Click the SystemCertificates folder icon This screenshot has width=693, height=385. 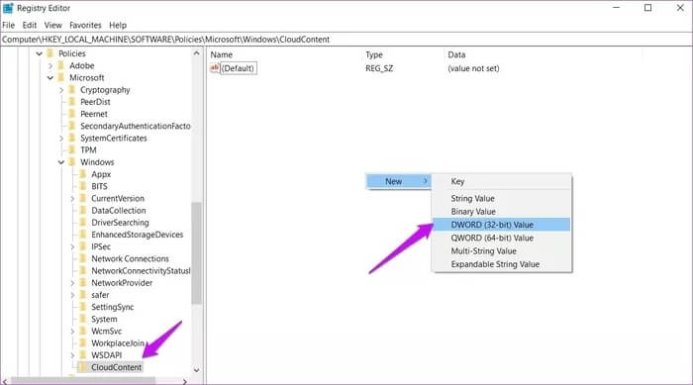[72, 138]
